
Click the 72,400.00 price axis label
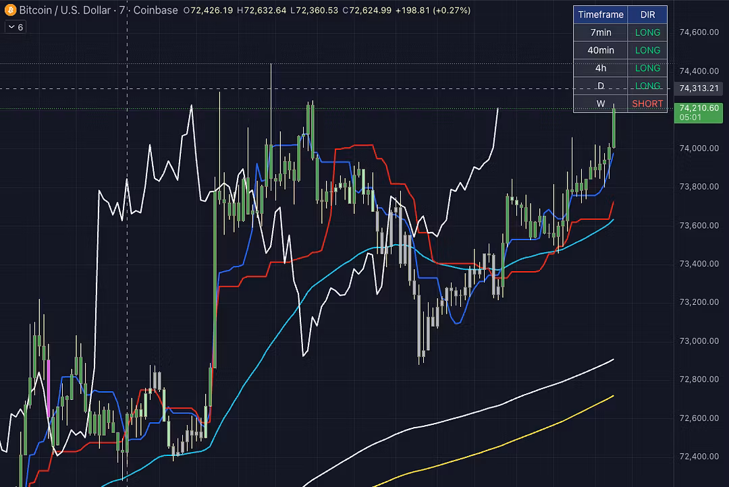[x=699, y=457]
